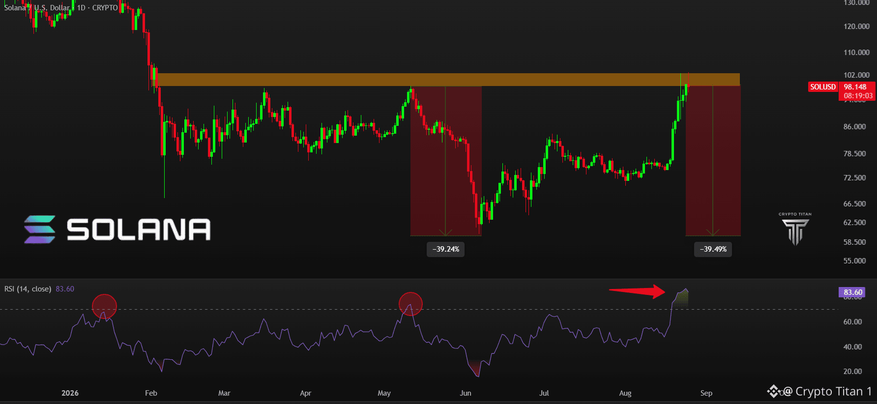This screenshot has height=404, width=877.
Task: Click the Mar marker on time axis
Action: click(224, 393)
